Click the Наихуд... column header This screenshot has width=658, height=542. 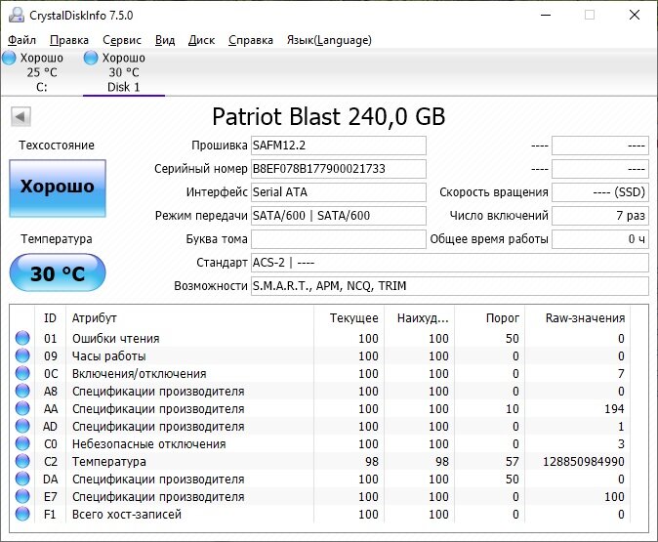tap(419, 318)
